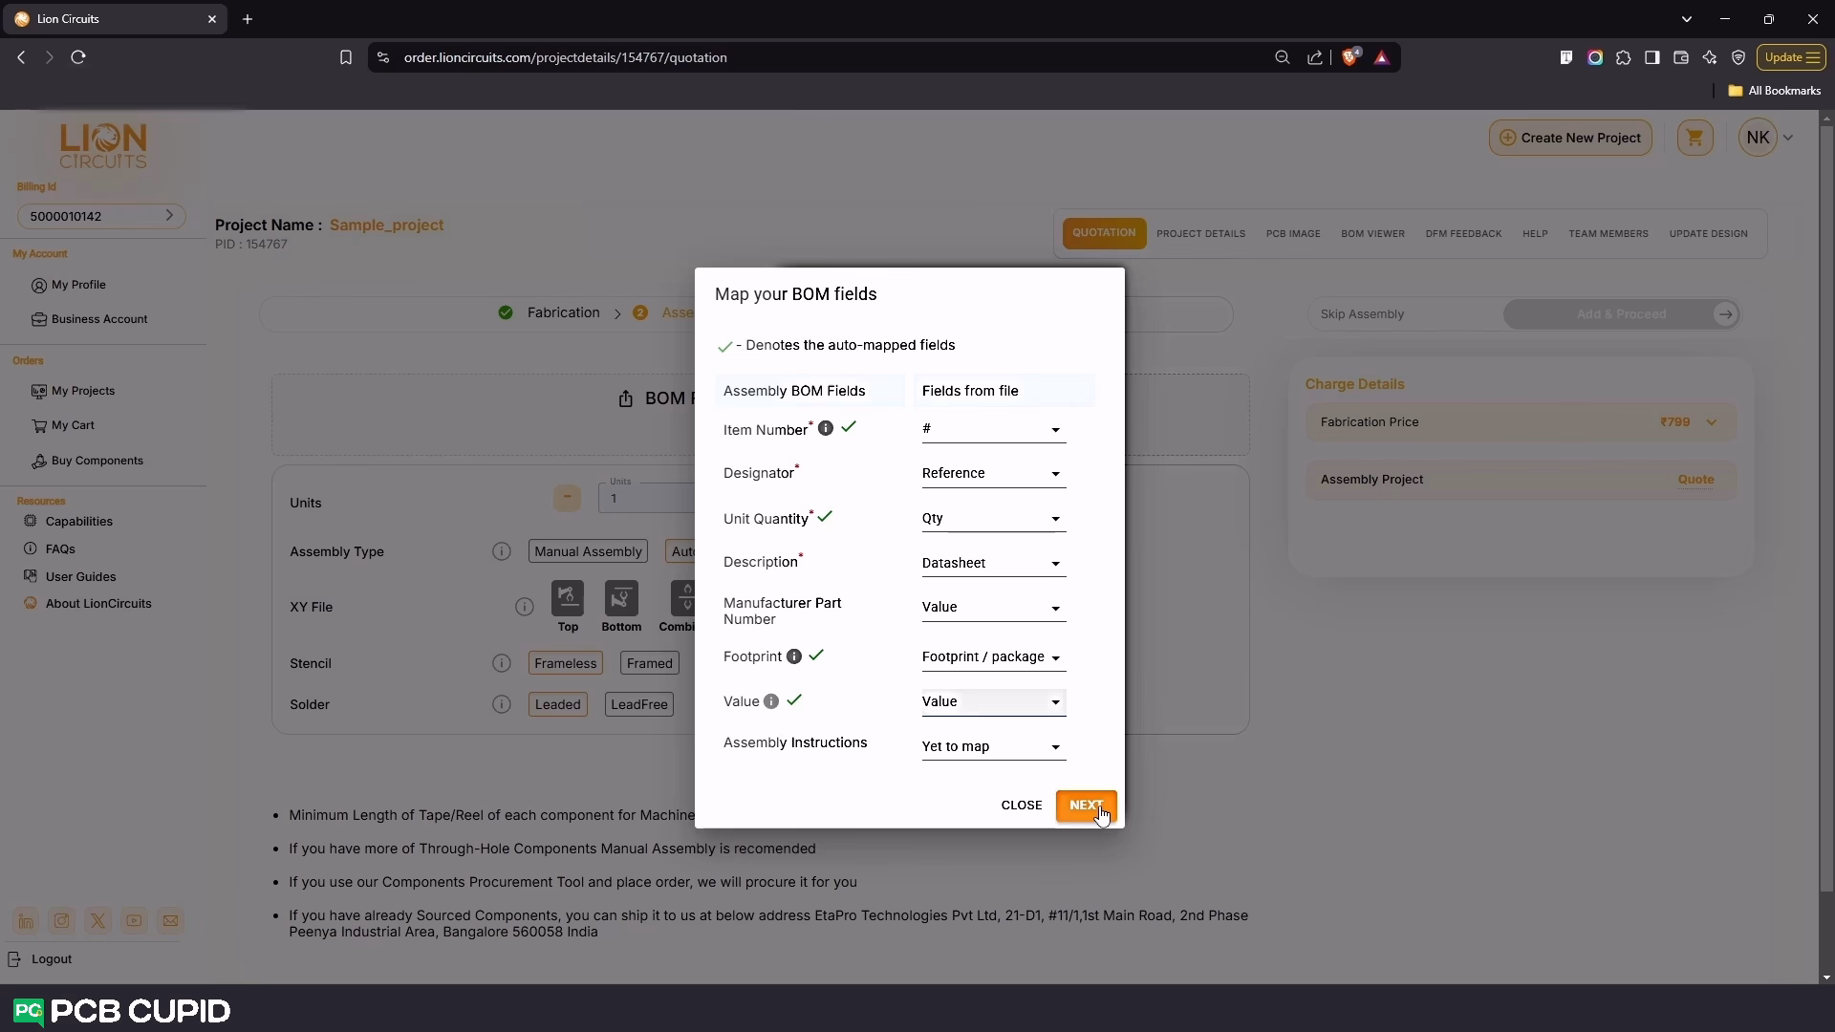This screenshot has height=1032, width=1835.
Task: Click the shopping cart icon in the header
Action: pos(1695,138)
